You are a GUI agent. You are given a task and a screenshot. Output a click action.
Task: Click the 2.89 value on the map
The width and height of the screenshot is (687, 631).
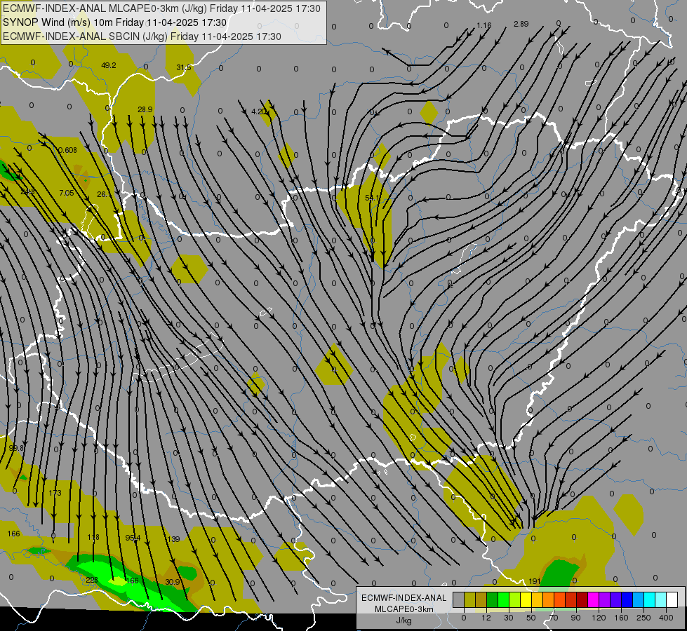521,24
